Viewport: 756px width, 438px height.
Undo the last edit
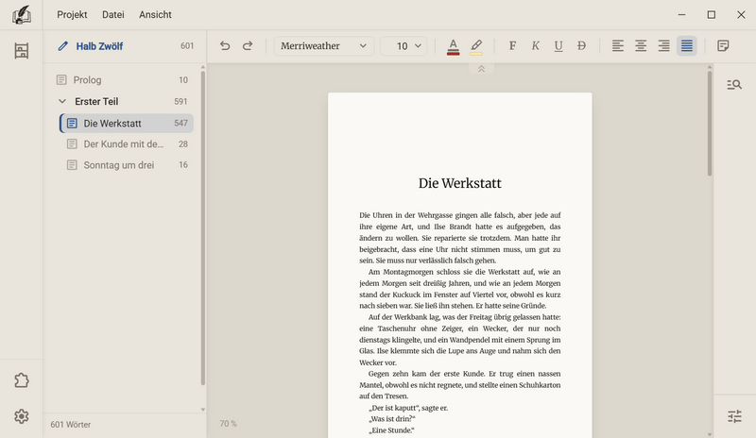(x=225, y=45)
